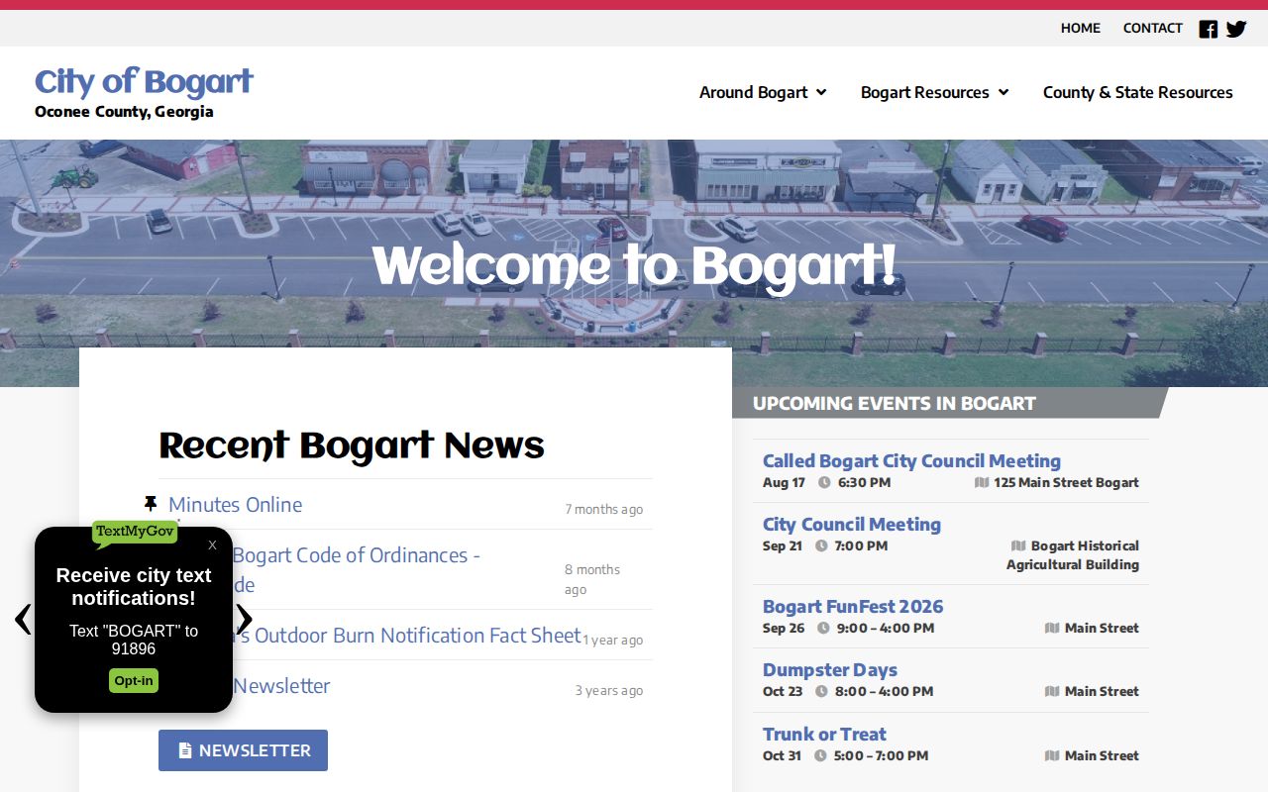
Task: Click the City of Bogart site logo
Action: tap(145, 82)
